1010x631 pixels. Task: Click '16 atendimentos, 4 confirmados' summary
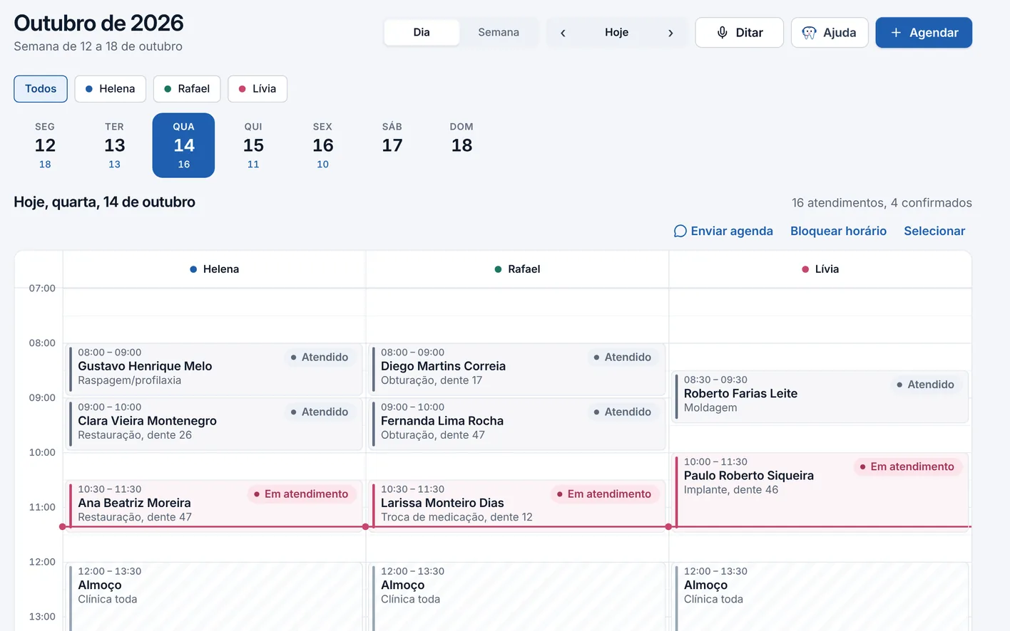[882, 203]
